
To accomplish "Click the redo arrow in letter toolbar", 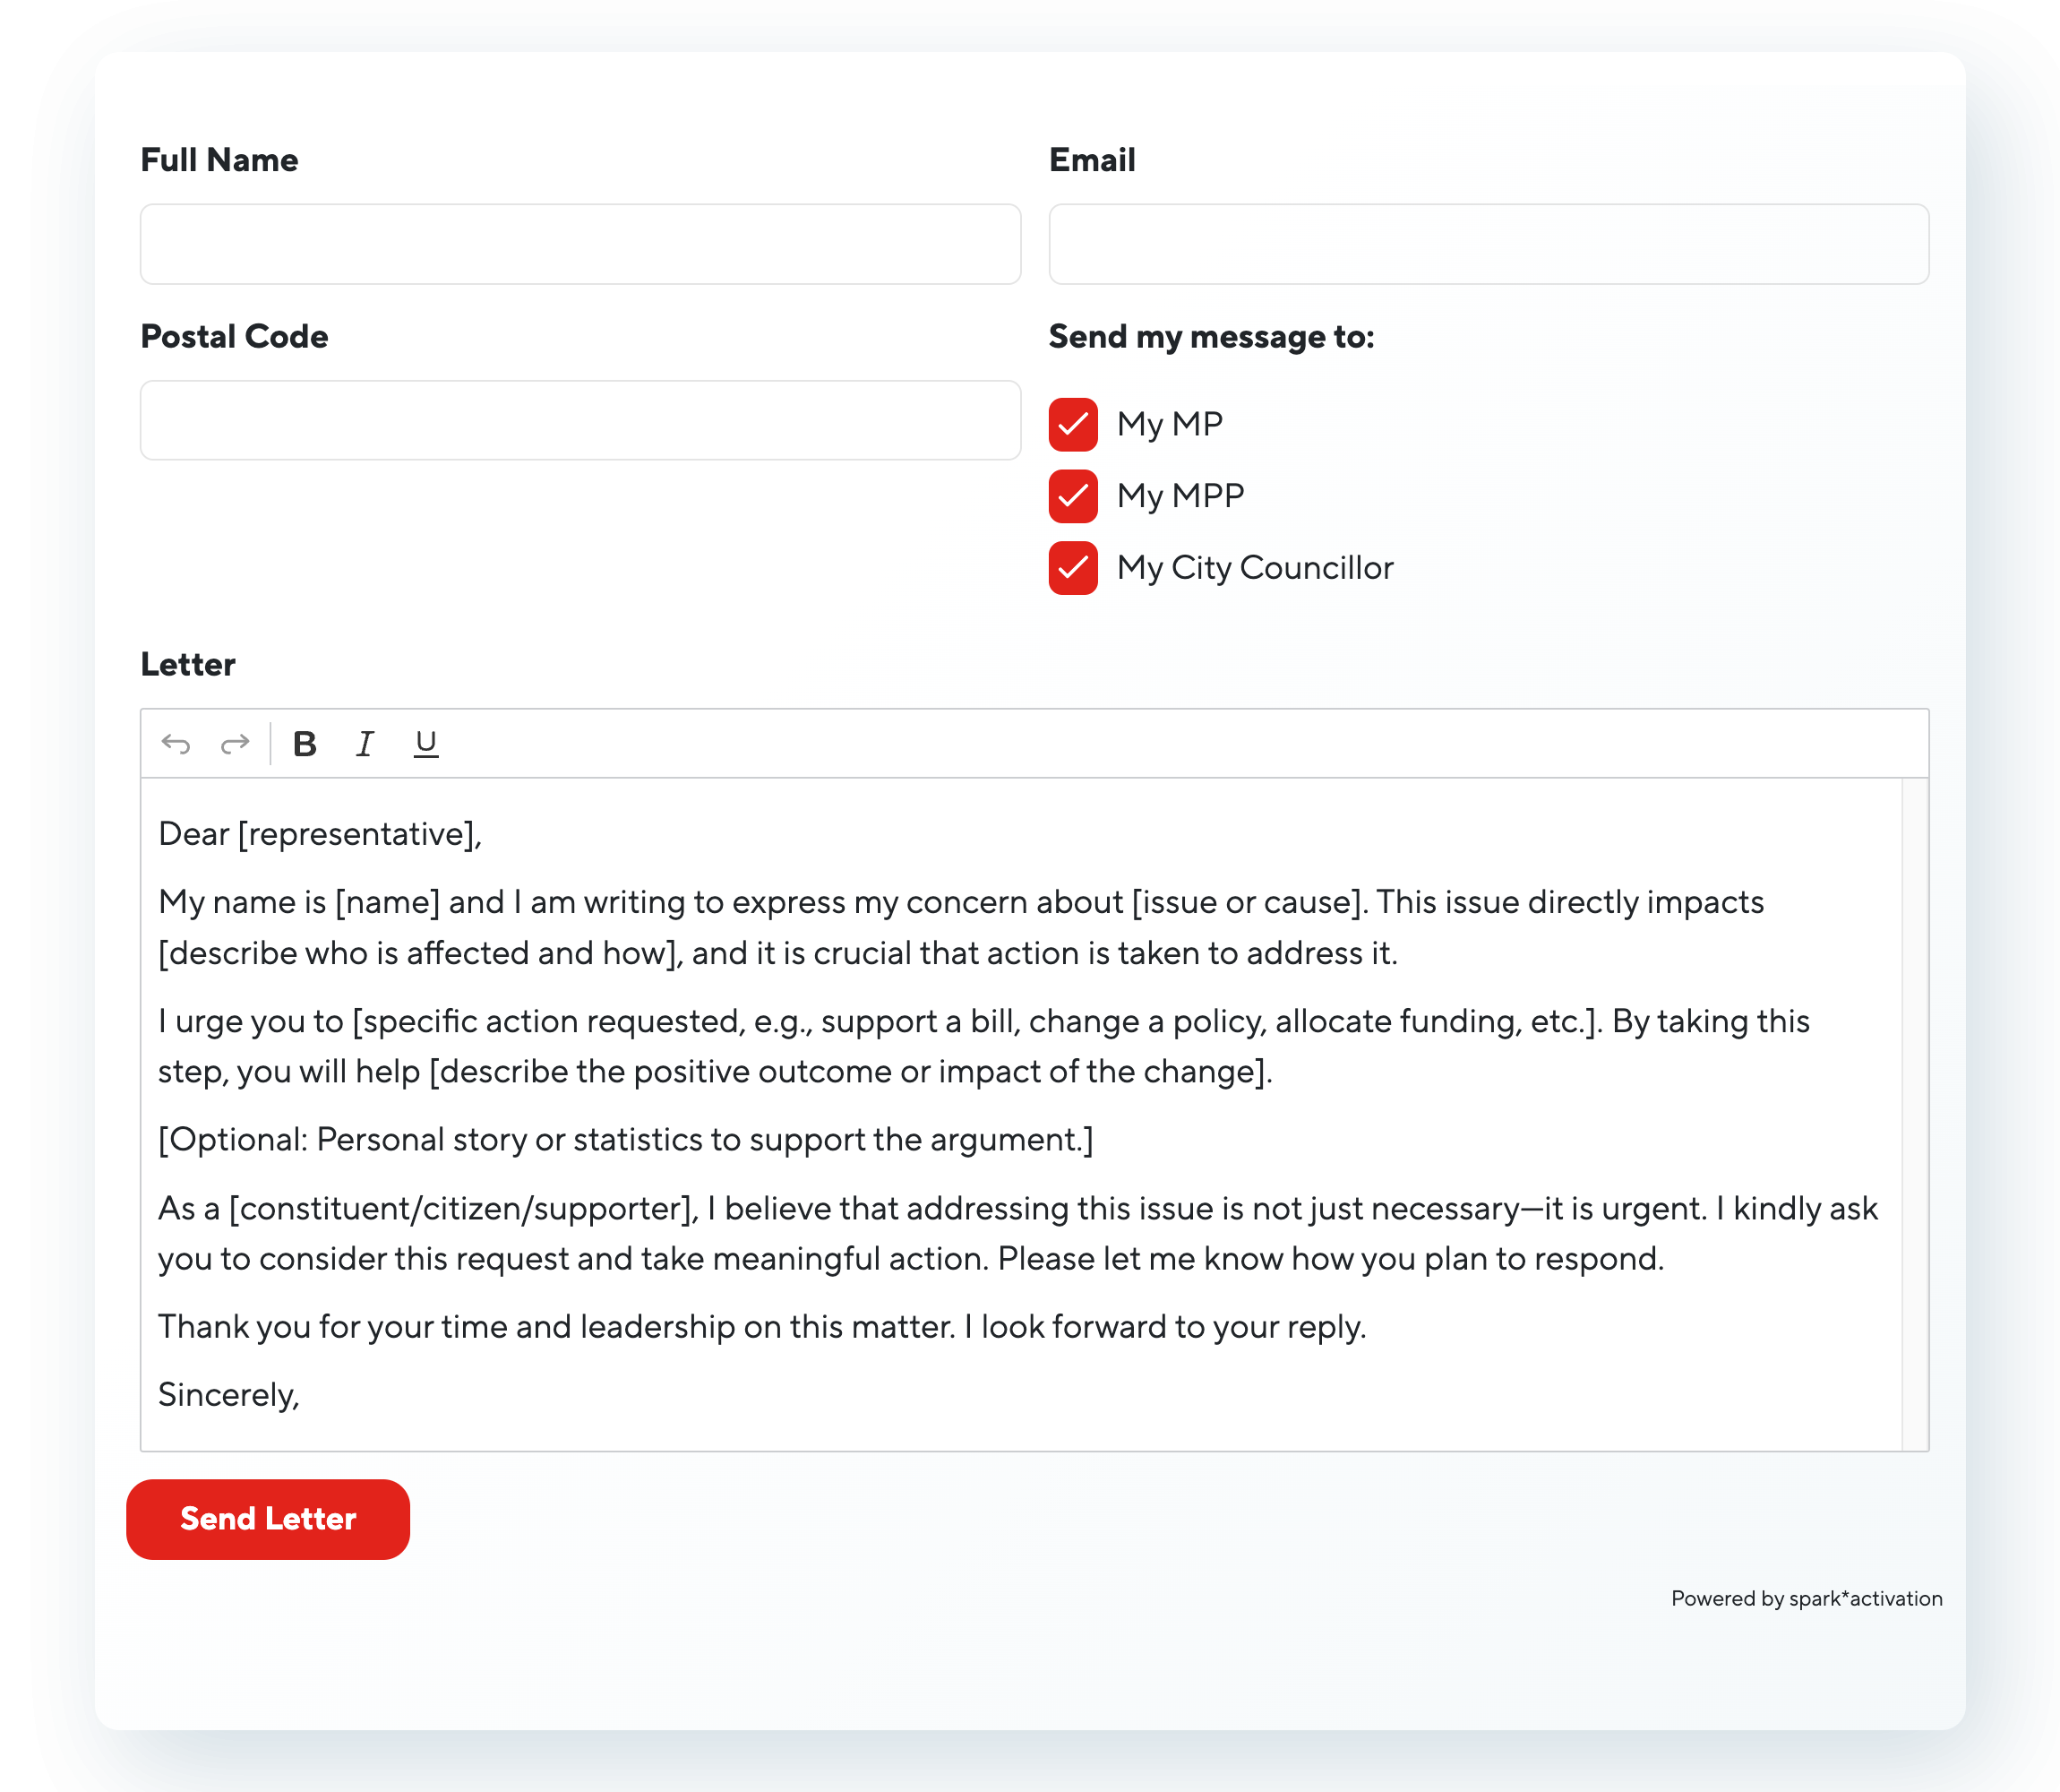I will [x=235, y=744].
